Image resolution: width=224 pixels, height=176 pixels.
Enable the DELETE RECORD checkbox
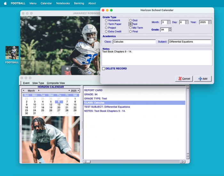[103, 68]
